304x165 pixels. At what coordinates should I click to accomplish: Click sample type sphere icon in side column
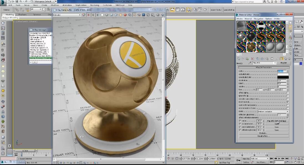pos(290,23)
